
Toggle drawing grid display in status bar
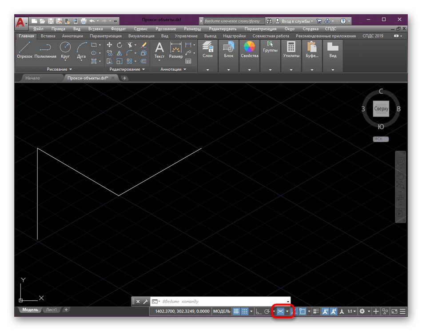[x=236, y=311]
